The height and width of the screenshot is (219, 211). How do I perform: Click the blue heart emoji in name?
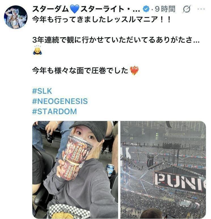[x=74, y=9]
